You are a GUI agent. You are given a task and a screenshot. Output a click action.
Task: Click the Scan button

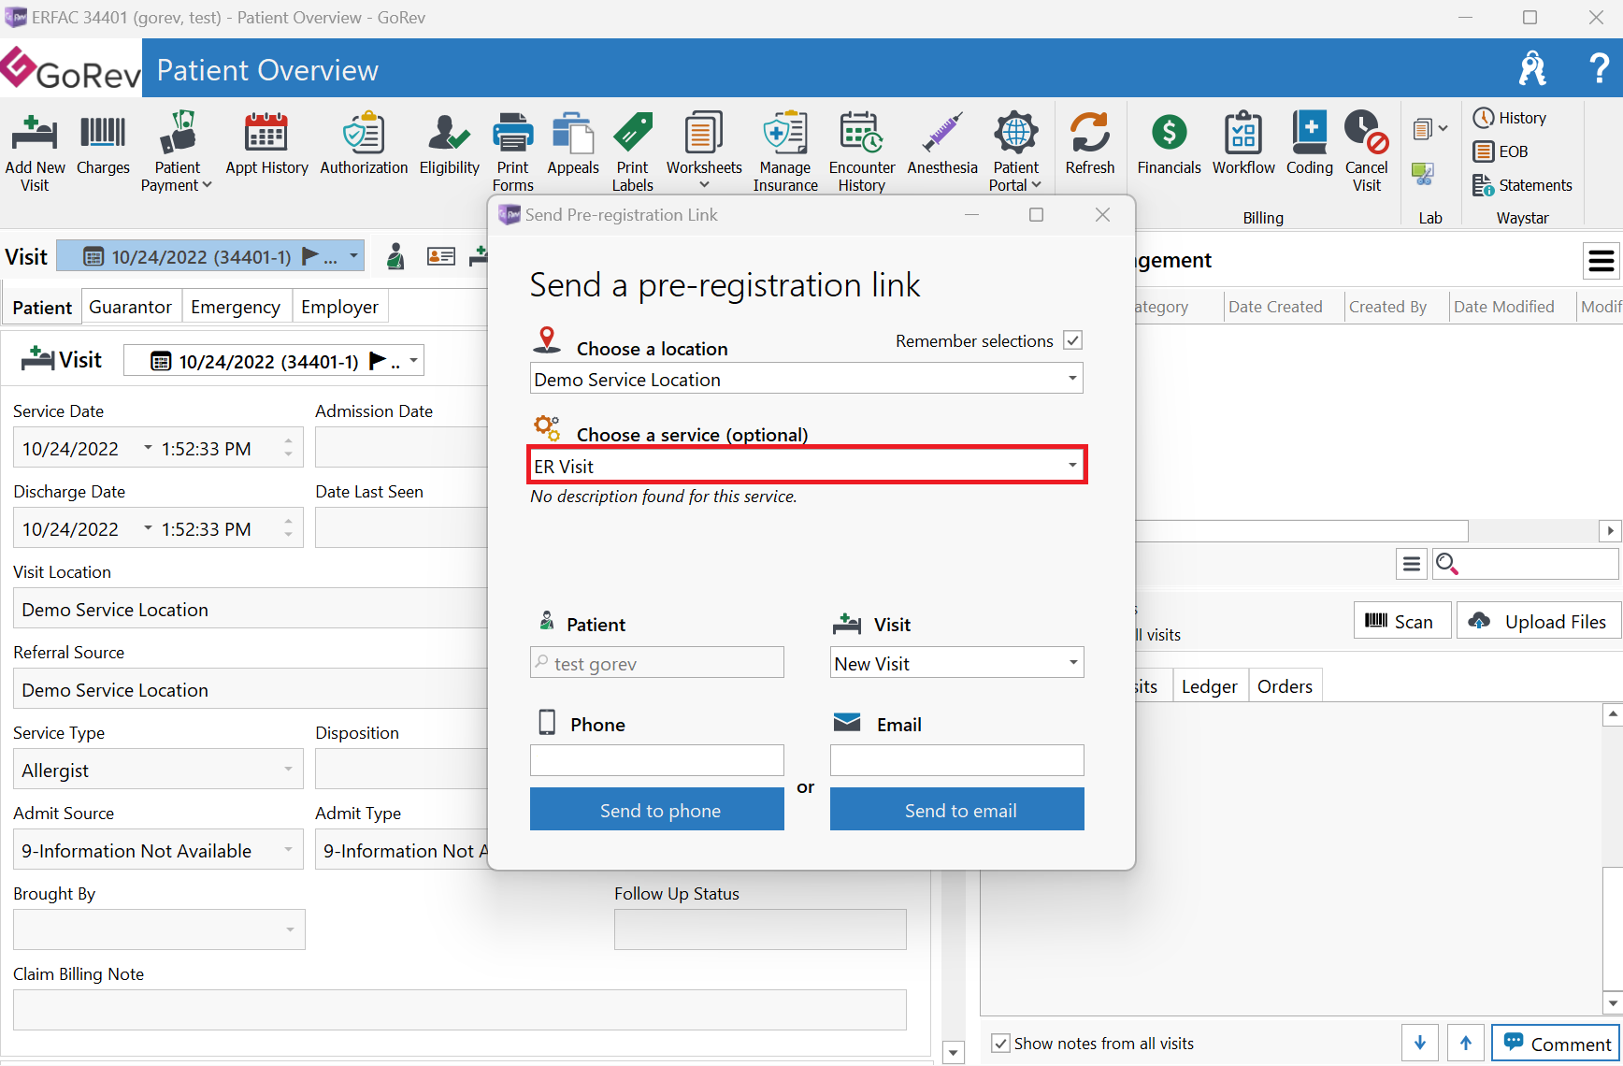(1401, 621)
